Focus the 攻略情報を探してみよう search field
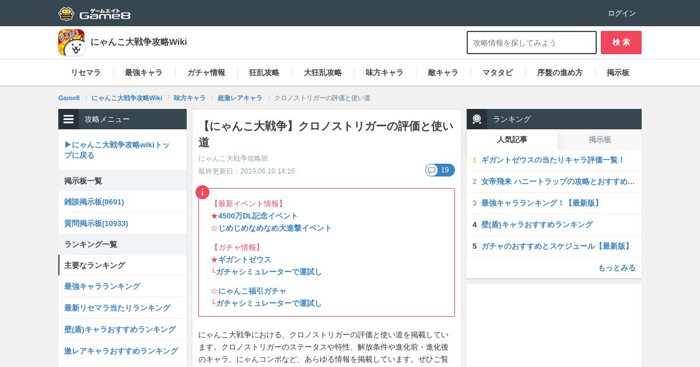Image resolution: width=700 pixels, height=367 pixels. pos(531,43)
